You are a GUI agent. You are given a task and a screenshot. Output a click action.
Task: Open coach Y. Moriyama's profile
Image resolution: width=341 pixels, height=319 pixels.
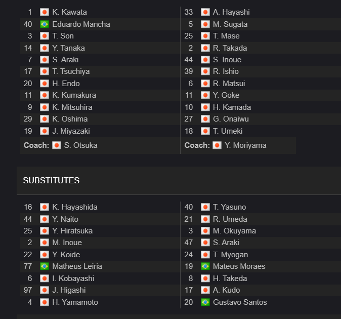tap(245, 145)
